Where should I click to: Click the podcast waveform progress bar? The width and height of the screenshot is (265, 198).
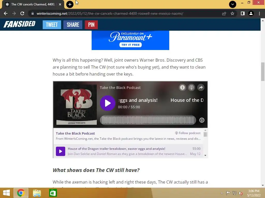click(148, 120)
